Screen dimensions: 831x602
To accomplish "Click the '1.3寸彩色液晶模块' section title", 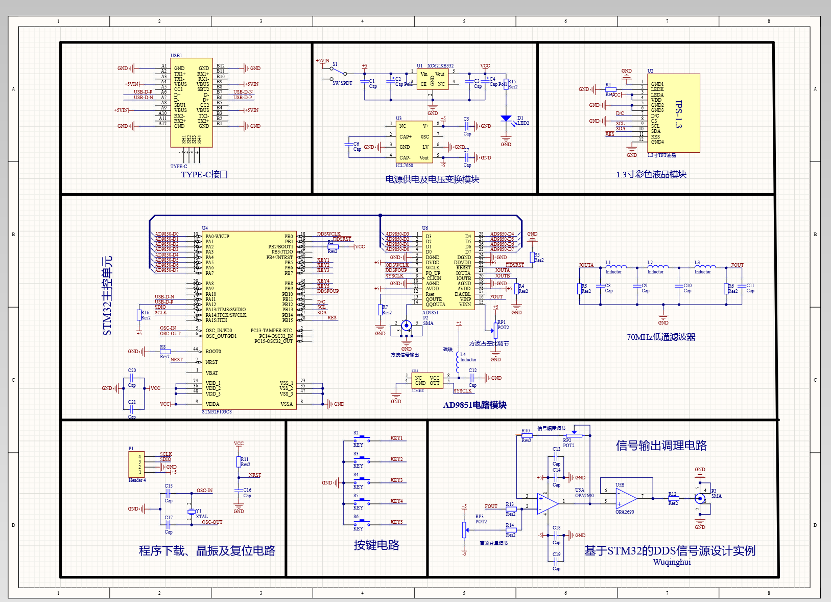I will point(651,174).
